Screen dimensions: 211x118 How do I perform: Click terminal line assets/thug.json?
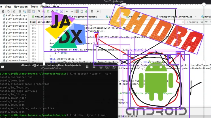[12, 112]
